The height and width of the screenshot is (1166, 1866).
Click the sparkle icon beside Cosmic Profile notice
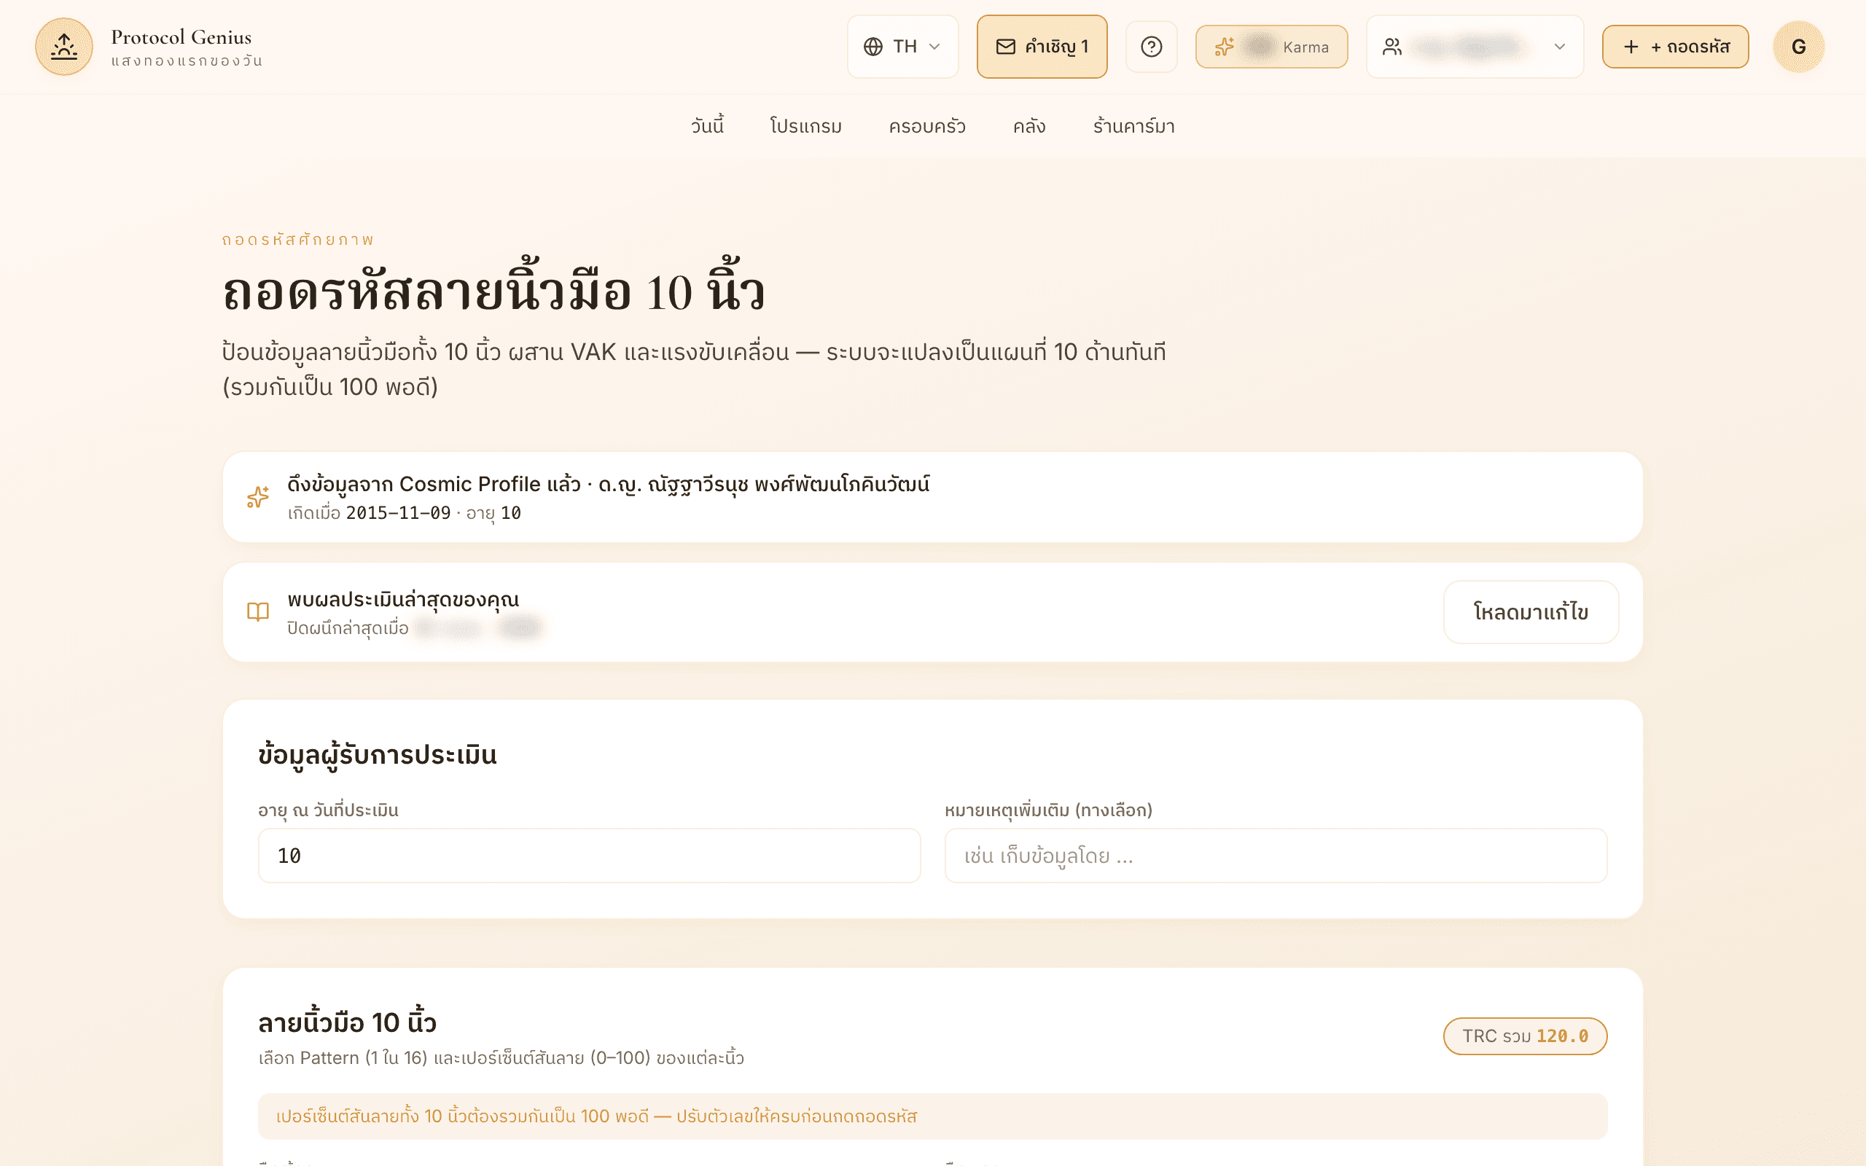coord(257,496)
